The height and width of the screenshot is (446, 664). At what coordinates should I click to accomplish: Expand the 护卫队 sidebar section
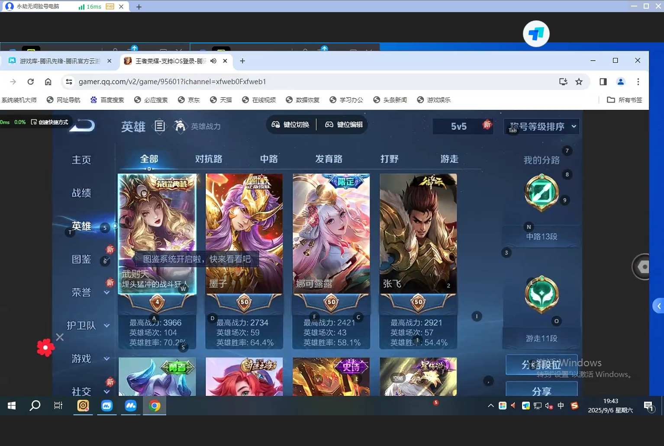coord(88,325)
